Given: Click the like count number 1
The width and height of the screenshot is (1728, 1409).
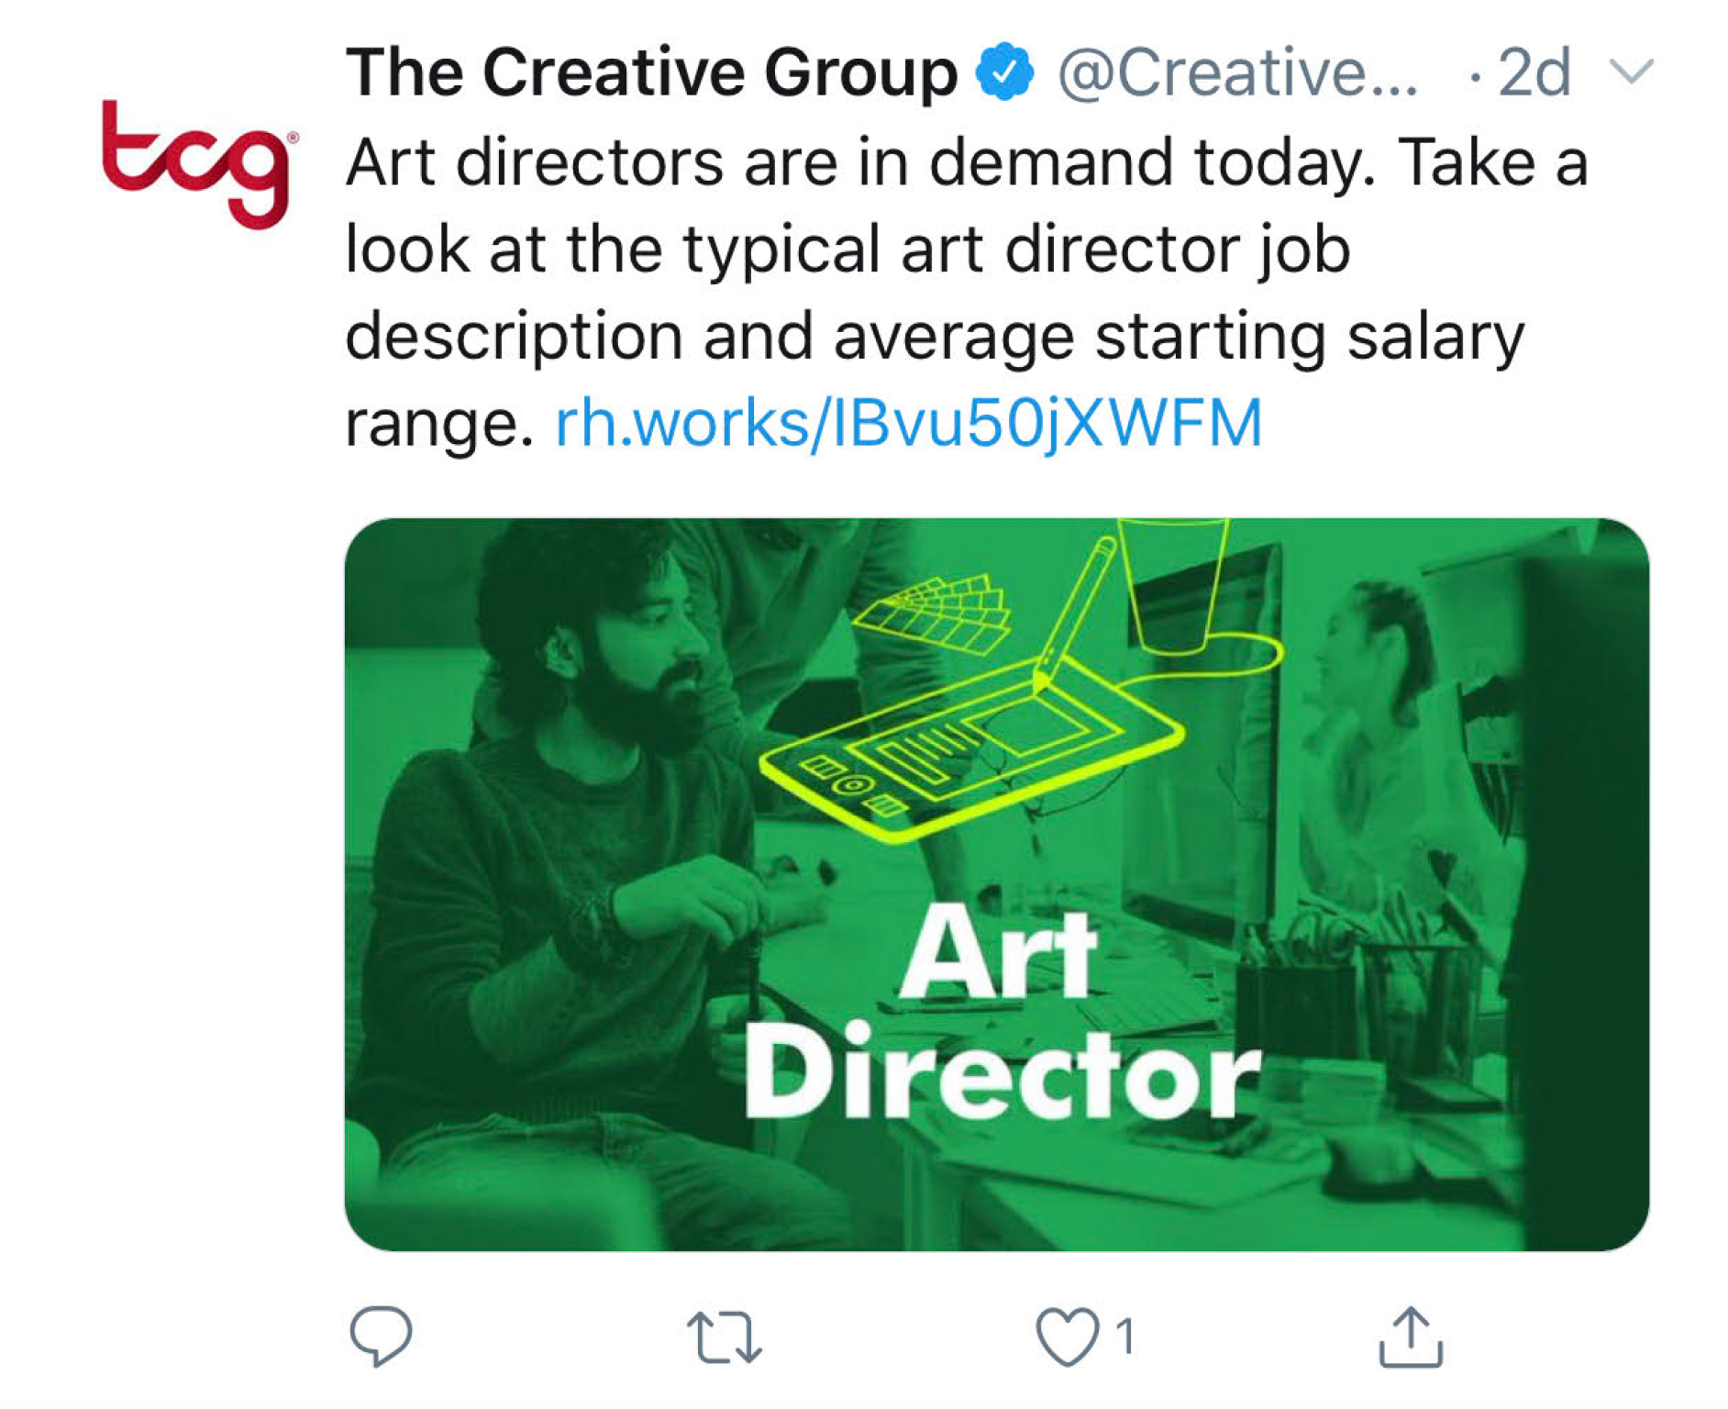Looking at the screenshot, I should (1126, 1337).
